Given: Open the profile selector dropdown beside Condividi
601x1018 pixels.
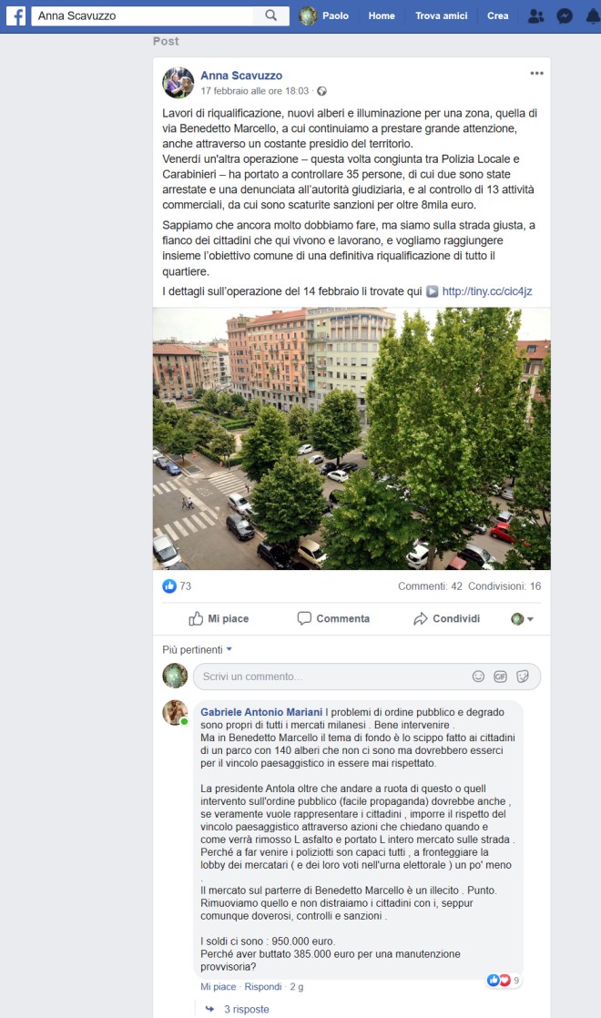Looking at the screenshot, I should click(x=522, y=618).
